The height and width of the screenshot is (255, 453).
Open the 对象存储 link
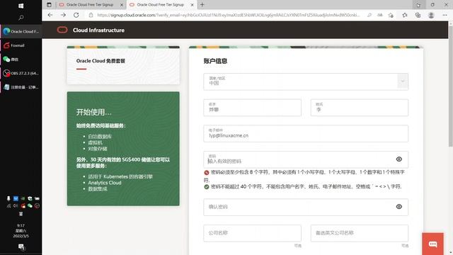point(98,149)
